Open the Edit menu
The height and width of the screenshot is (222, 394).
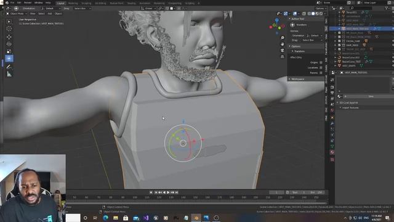click(19, 2)
